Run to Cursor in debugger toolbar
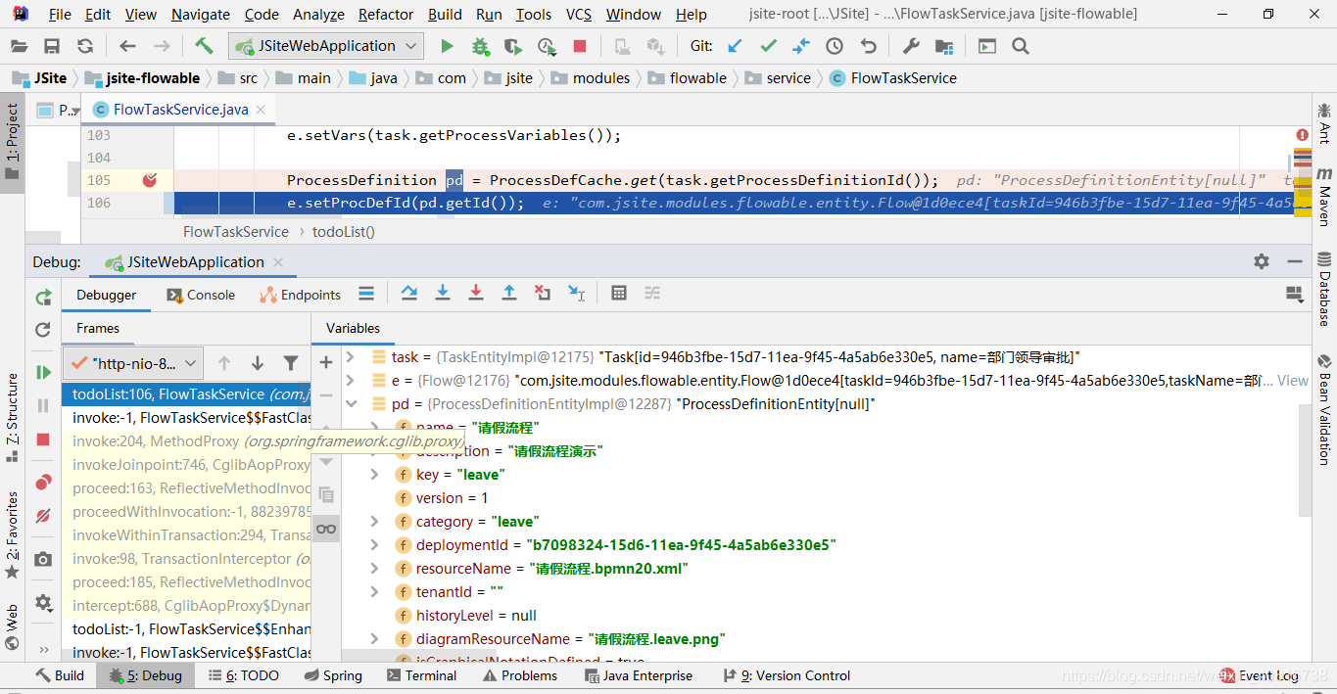The image size is (1337, 694). pos(576,293)
